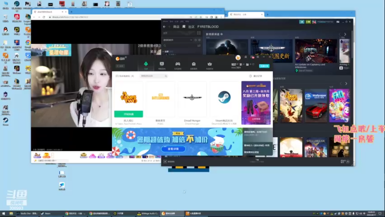Expand the Steam account name dropdown

(x=325, y=22)
